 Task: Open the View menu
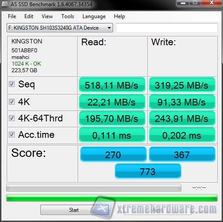point(47,16)
